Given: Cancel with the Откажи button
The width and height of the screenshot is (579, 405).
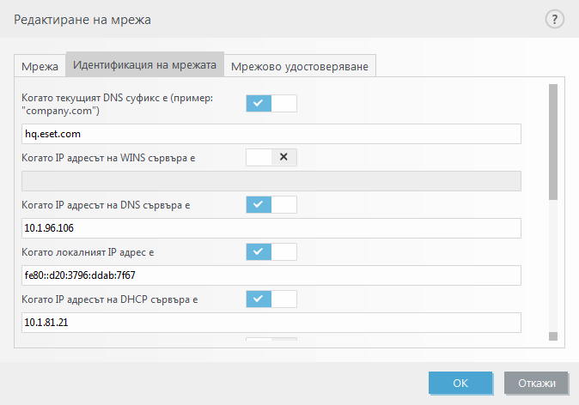Looking at the screenshot, I should click(536, 383).
